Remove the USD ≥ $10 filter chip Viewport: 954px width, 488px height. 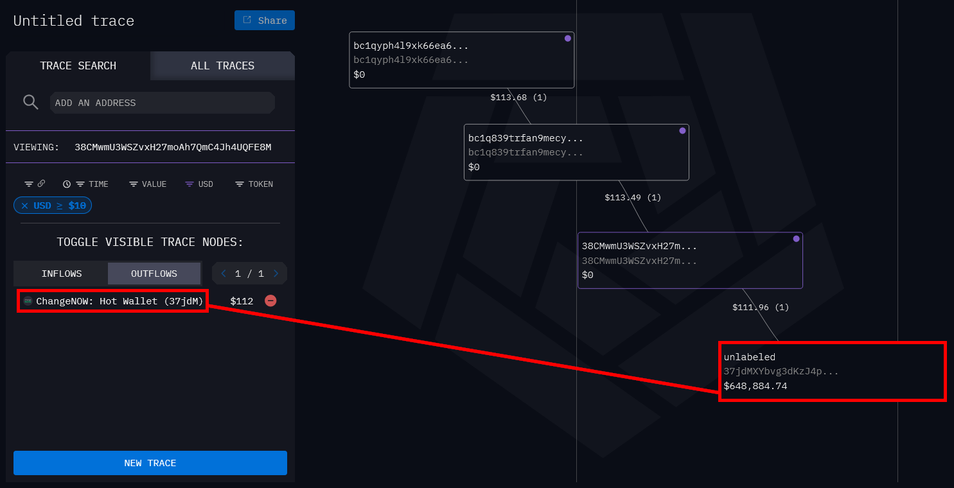tap(24, 205)
